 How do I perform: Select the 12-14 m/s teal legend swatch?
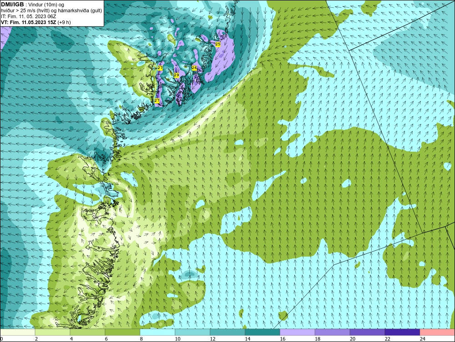(227, 332)
